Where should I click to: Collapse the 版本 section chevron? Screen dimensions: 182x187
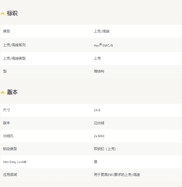click(x=3, y=92)
